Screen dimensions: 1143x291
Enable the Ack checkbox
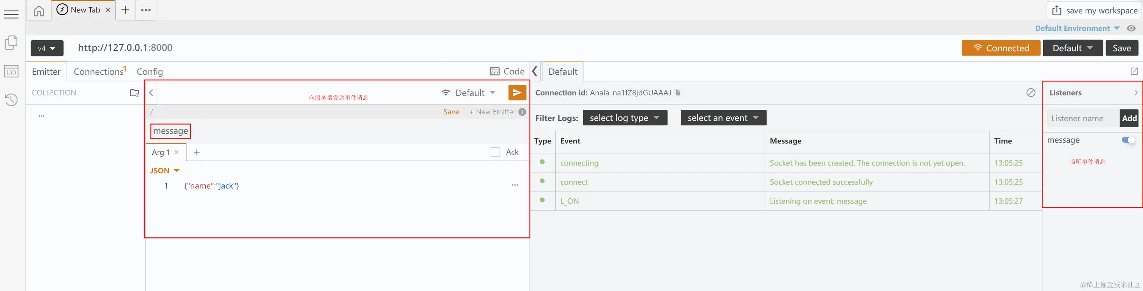(495, 152)
